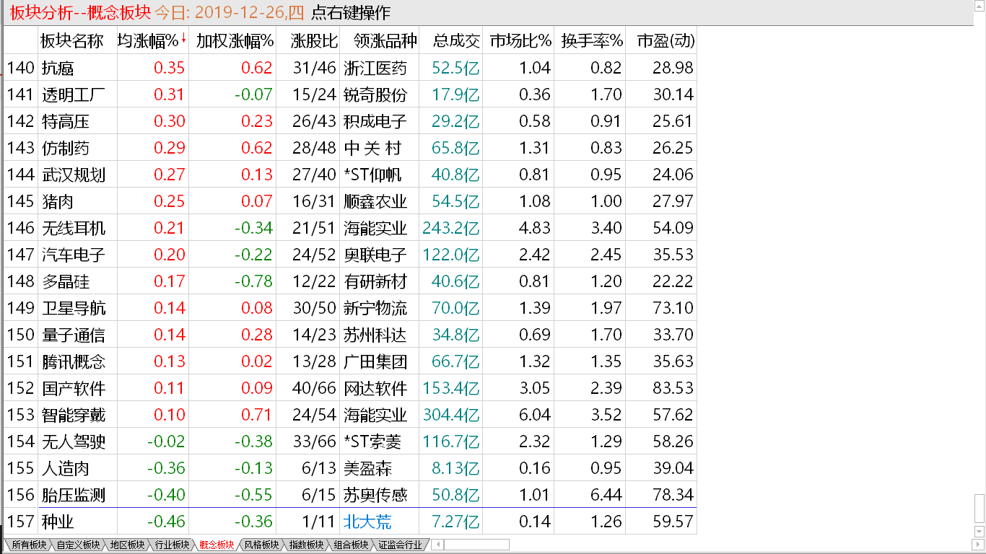Image resolution: width=986 pixels, height=554 pixels.
Task: Select the 汽车电子 sector name
Action: point(74,255)
